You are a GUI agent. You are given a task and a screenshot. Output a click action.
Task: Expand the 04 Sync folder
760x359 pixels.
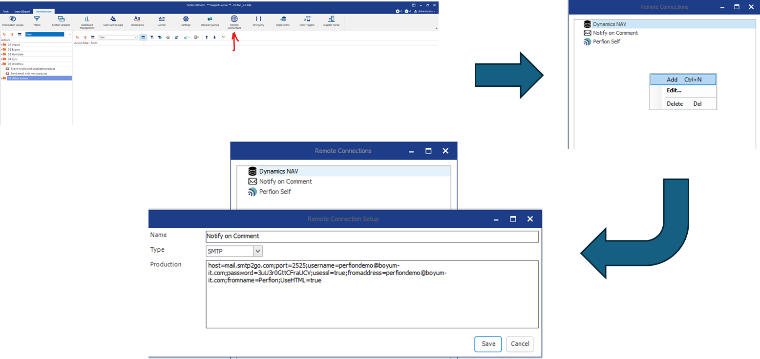(x=2, y=59)
